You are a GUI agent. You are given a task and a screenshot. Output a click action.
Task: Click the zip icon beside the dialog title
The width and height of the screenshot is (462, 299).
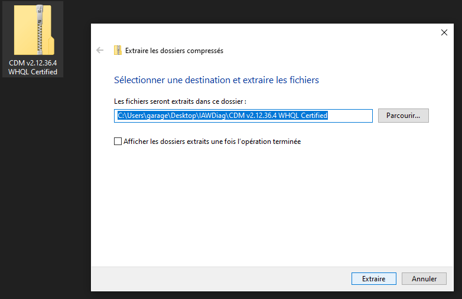point(118,50)
